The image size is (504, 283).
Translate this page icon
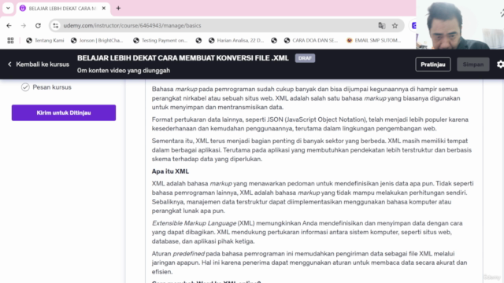point(381,26)
